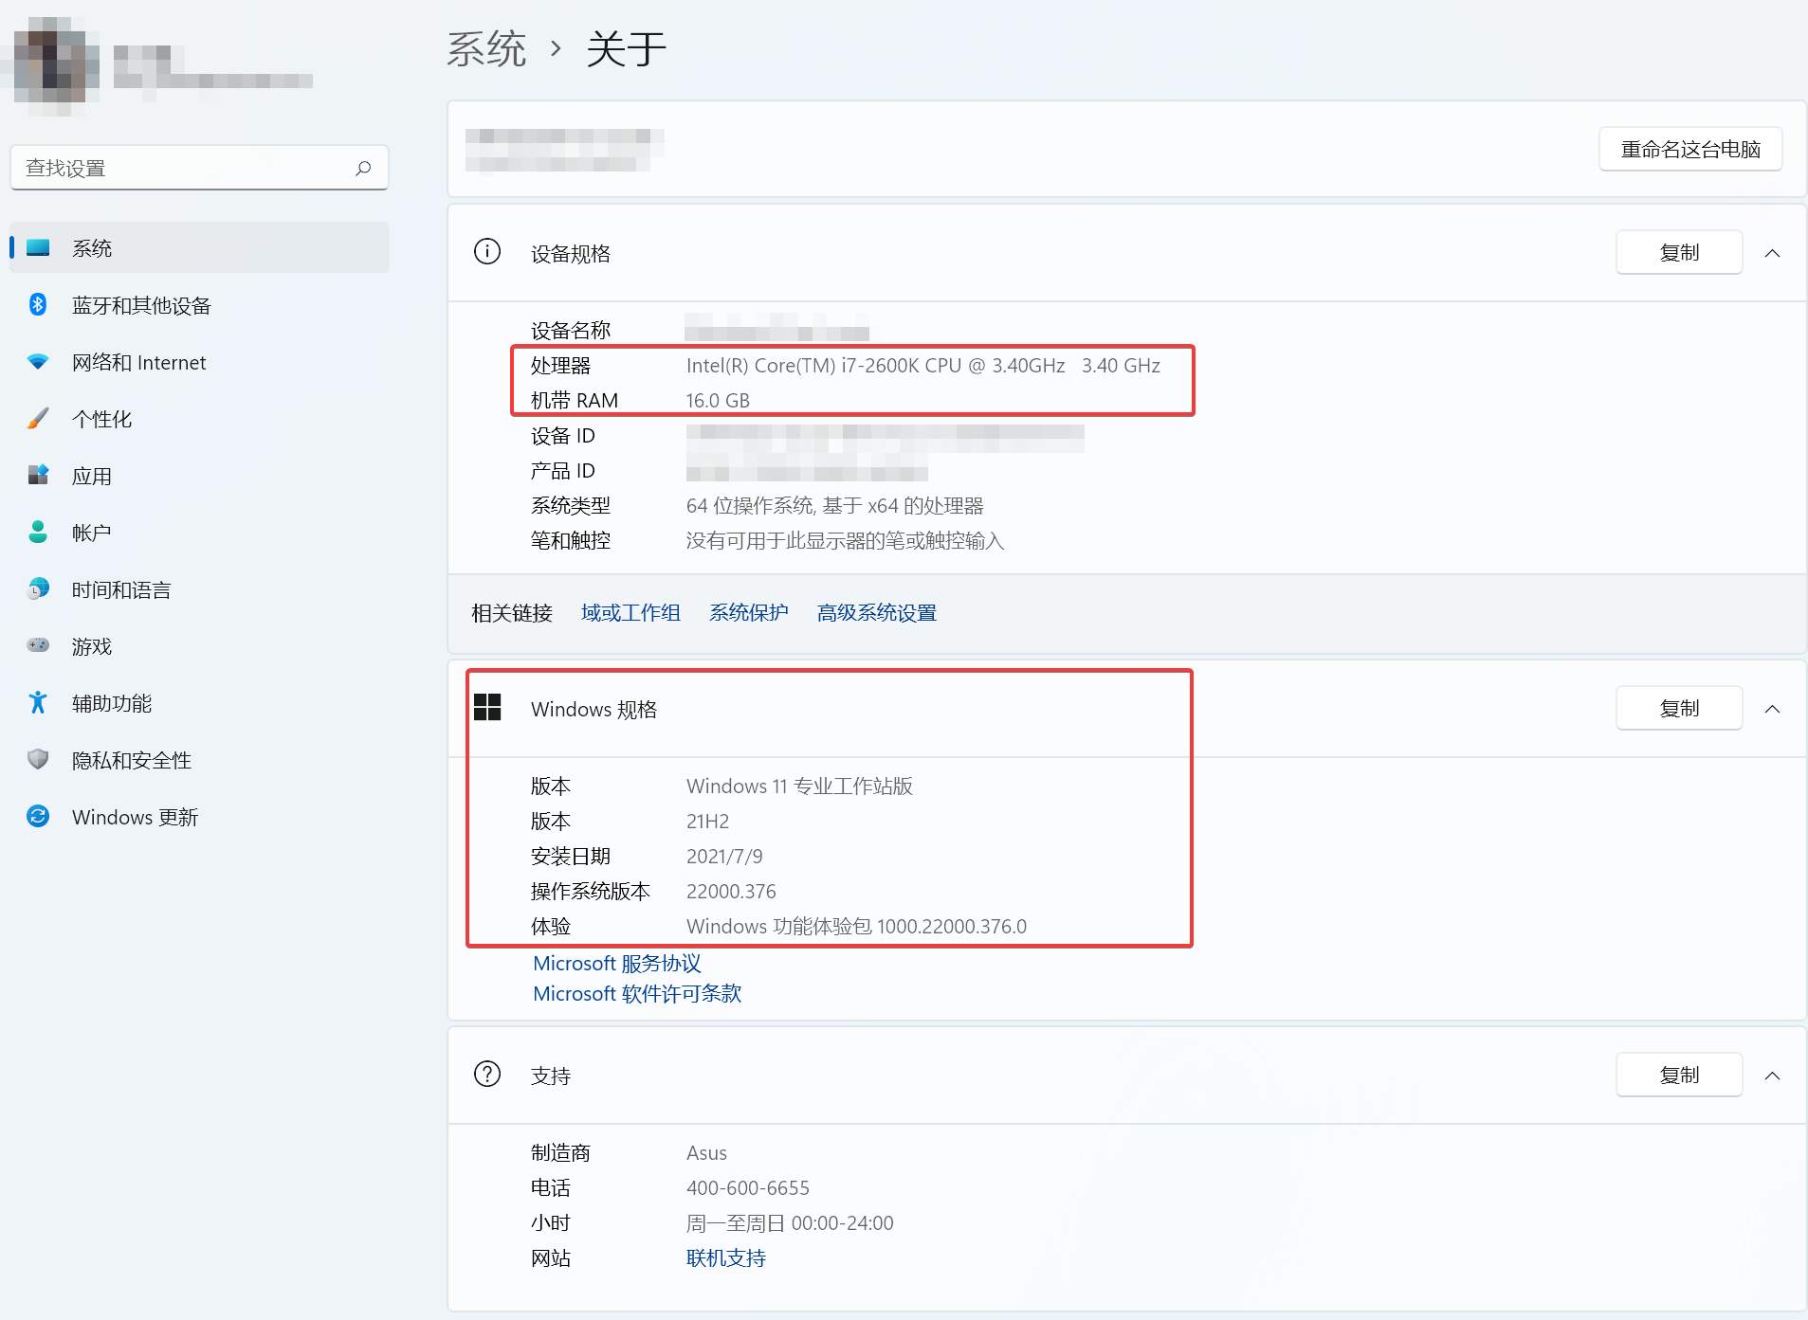Click the 帐户 person icon
The height and width of the screenshot is (1320, 1808).
point(38,532)
